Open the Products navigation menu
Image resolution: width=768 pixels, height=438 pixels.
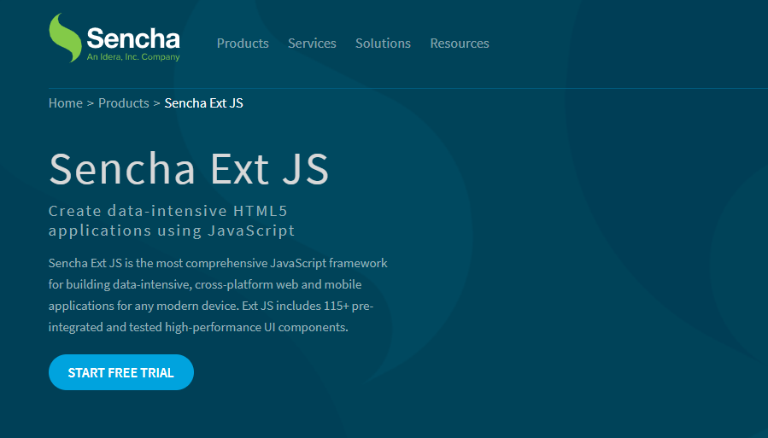(243, 43)
